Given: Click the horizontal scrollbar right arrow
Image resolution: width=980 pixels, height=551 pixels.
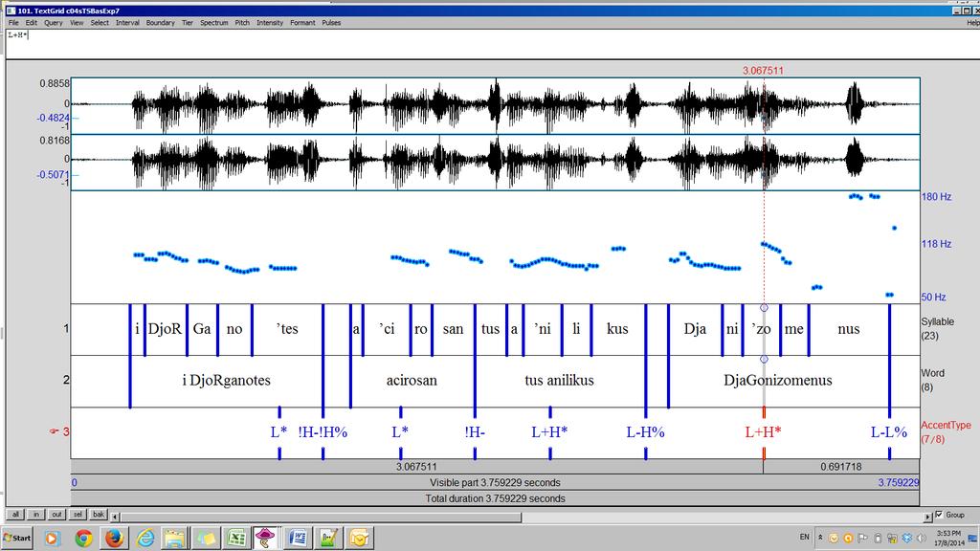Looking at the screenshot, I should click(x=927, y=517).
